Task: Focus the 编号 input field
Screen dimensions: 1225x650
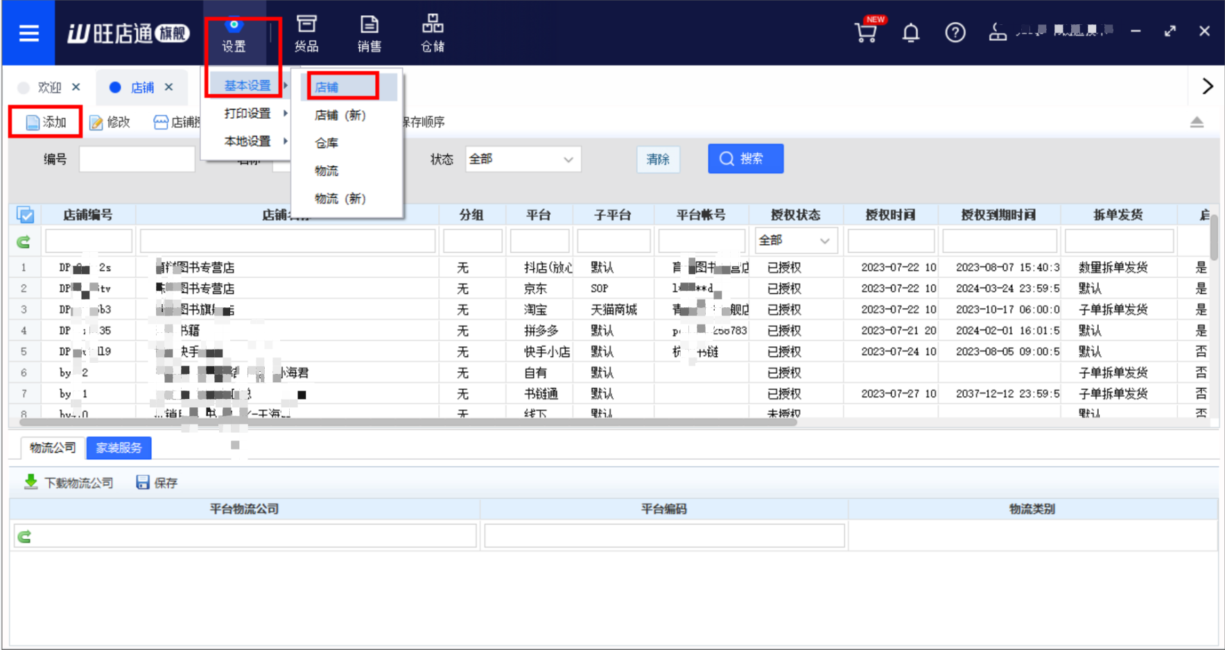Action: pyautogui.click(x=137, y=160)
